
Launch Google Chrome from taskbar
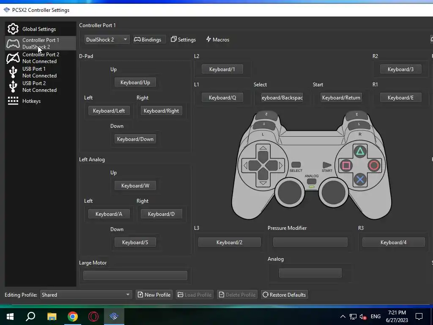(x=73, y=316)
